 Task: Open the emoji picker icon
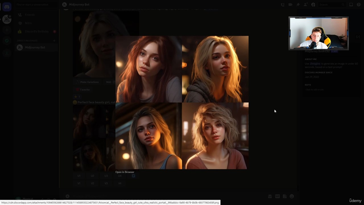[292, 196]
